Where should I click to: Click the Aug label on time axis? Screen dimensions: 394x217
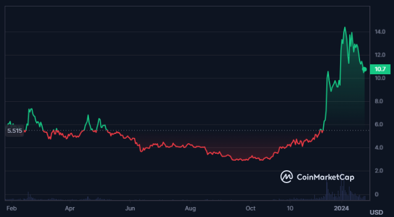pos(190,208)
